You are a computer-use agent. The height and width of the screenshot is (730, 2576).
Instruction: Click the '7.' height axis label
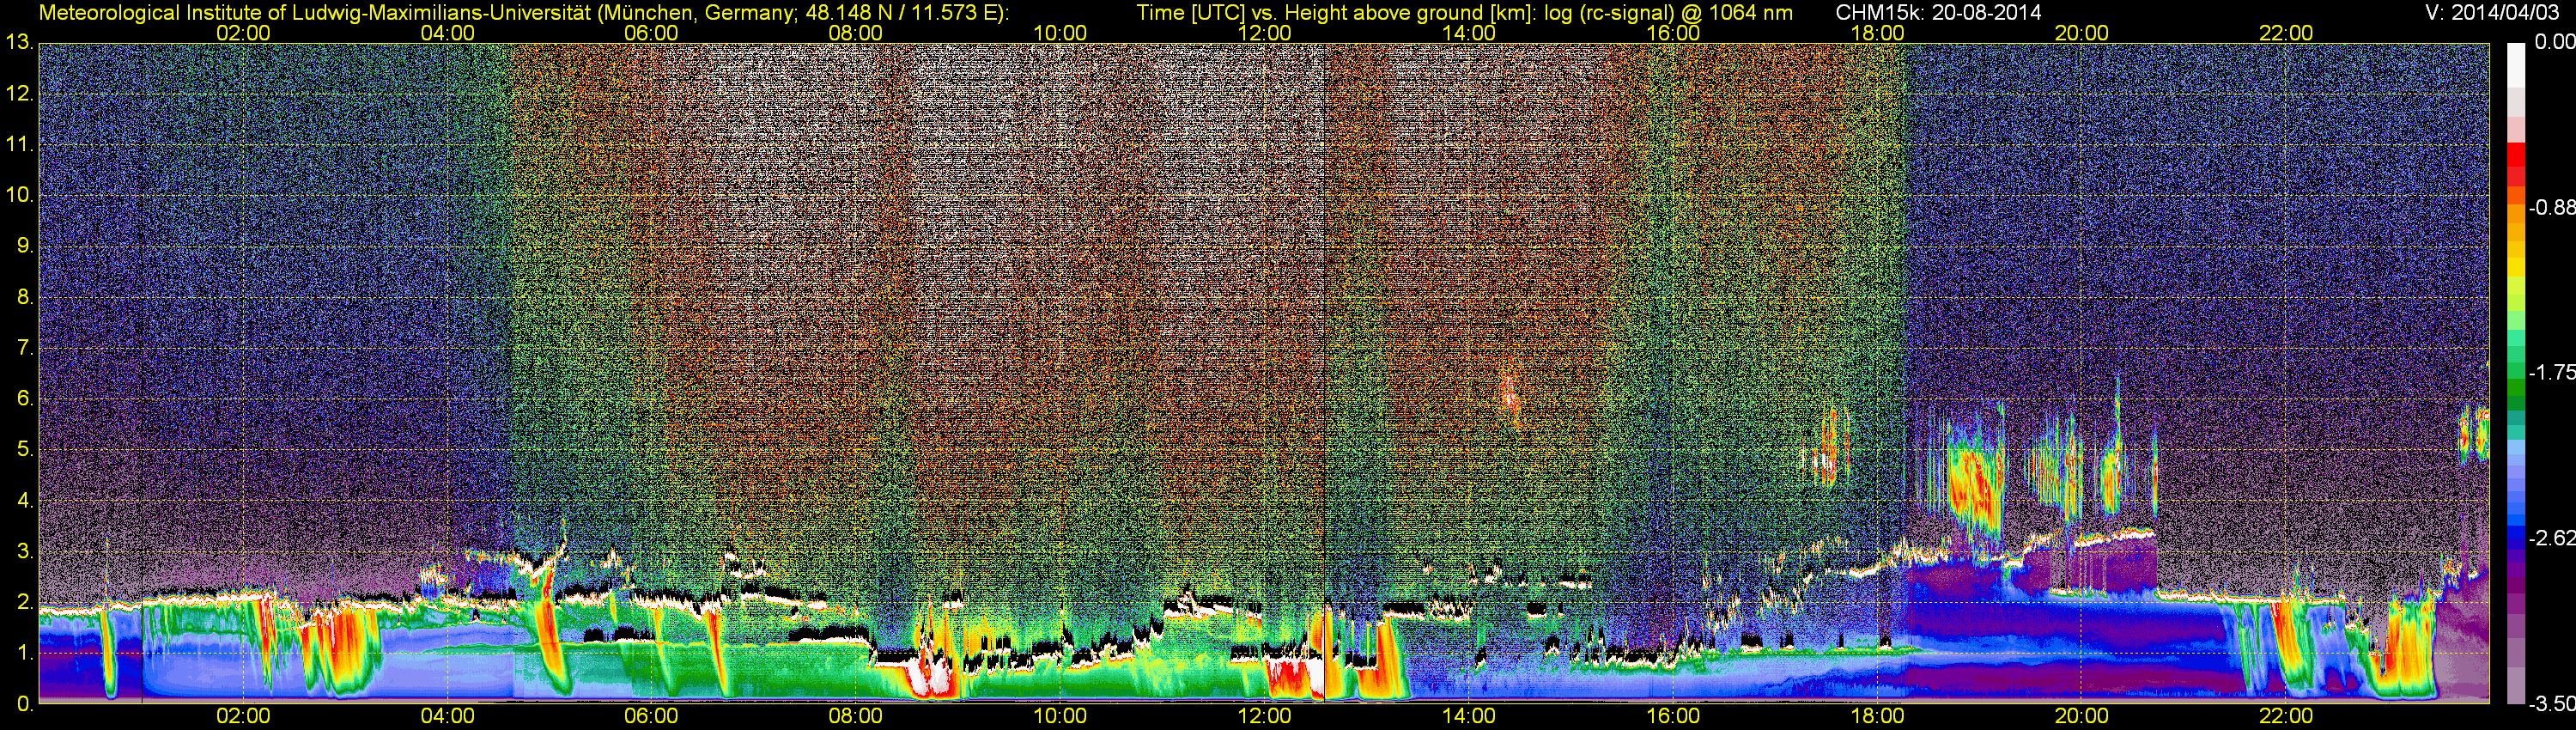(24, 348)
